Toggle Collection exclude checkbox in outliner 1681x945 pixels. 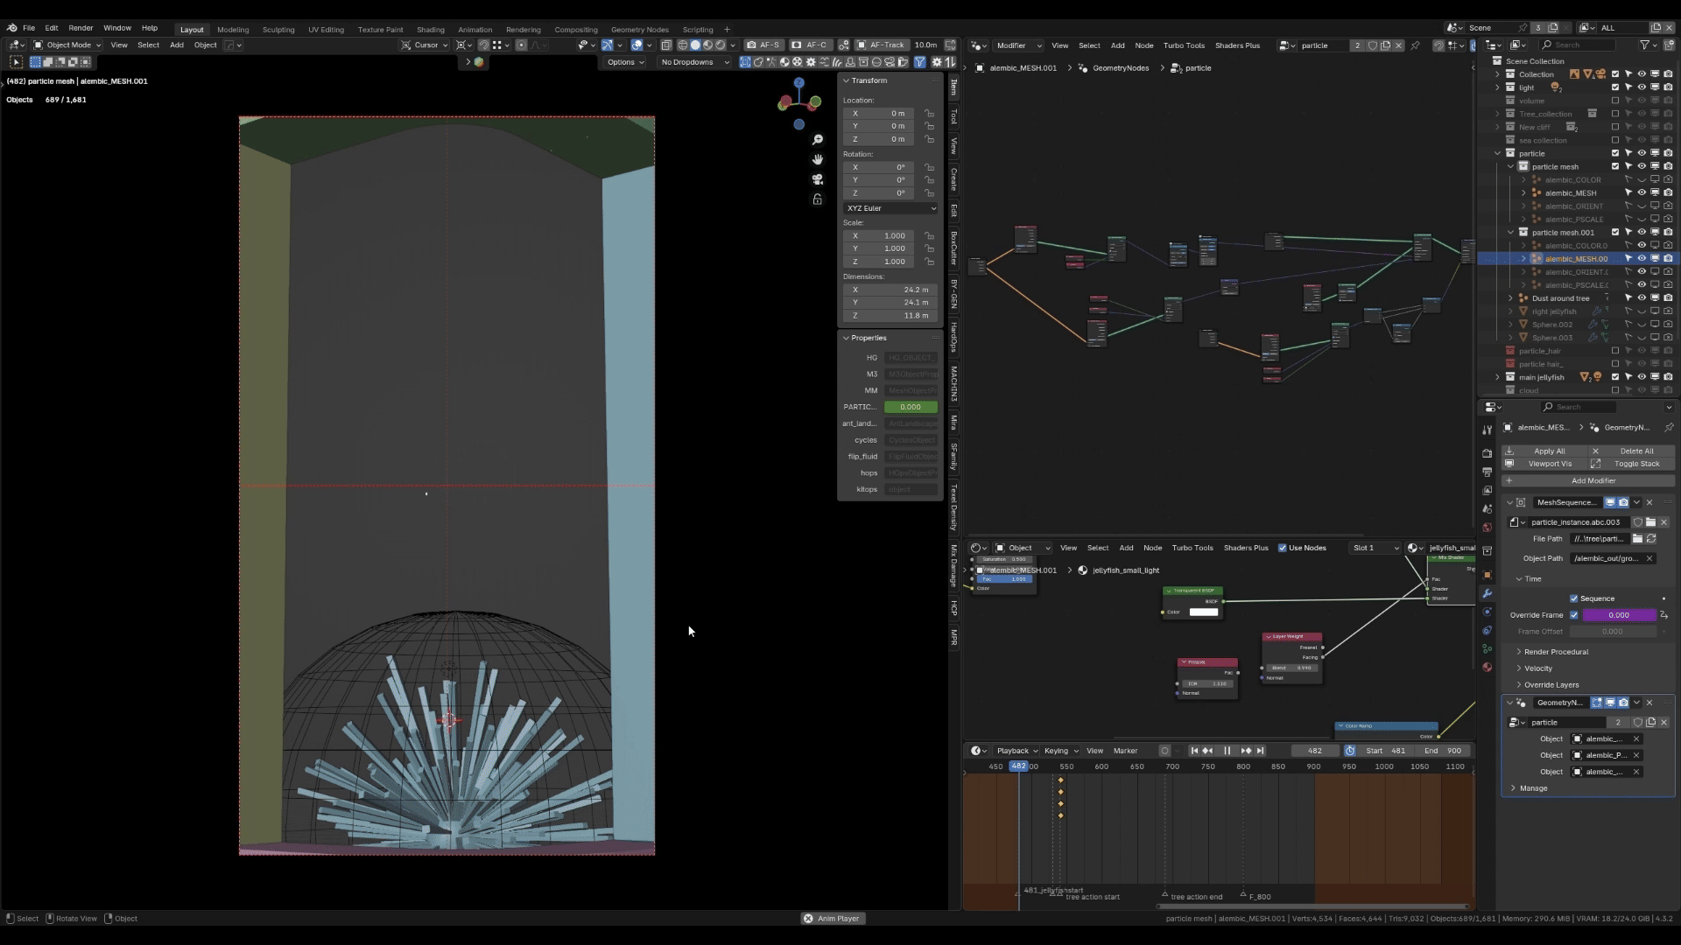1615,74
